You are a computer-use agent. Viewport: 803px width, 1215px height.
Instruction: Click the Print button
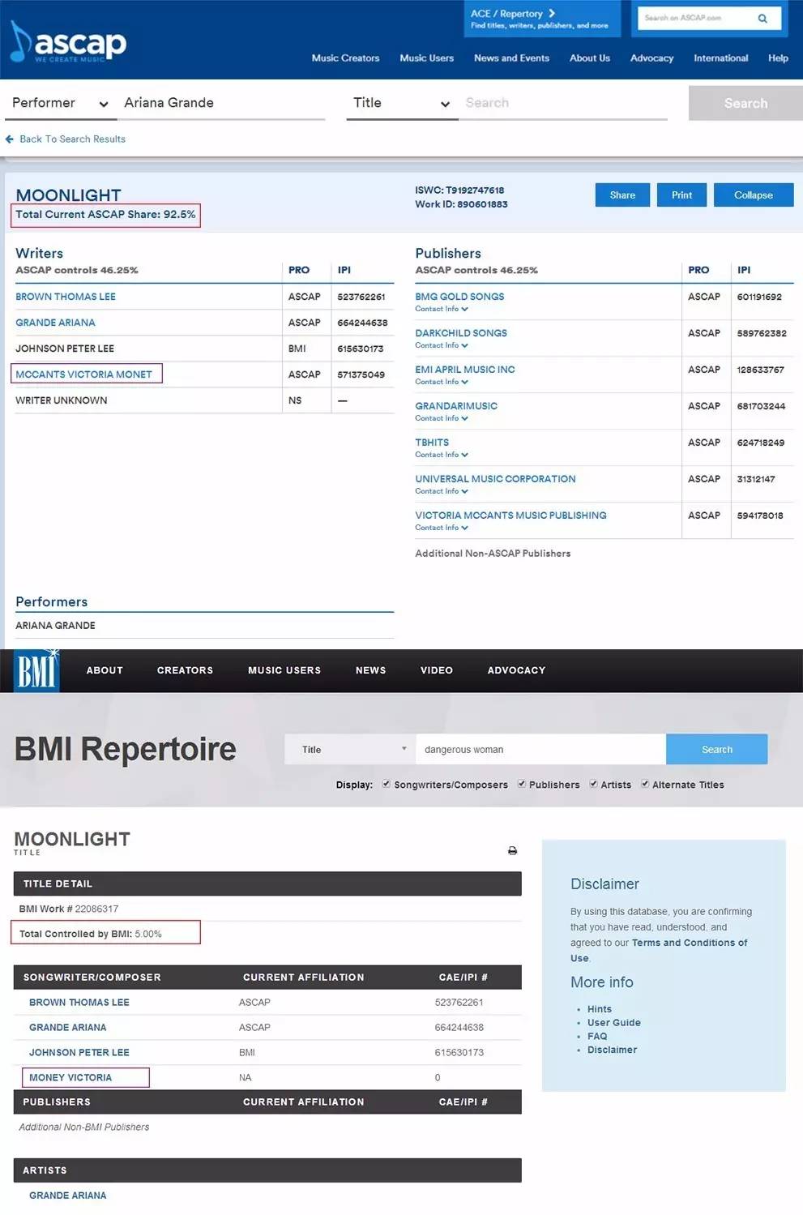pyautogui.click(x=681, y=195)
